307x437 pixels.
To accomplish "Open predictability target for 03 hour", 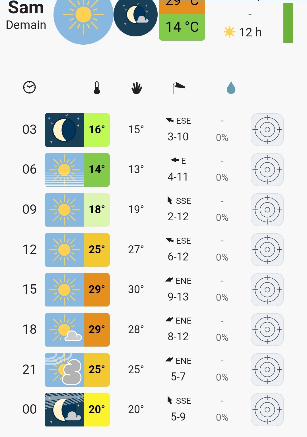I will click(x=267, y=130).
